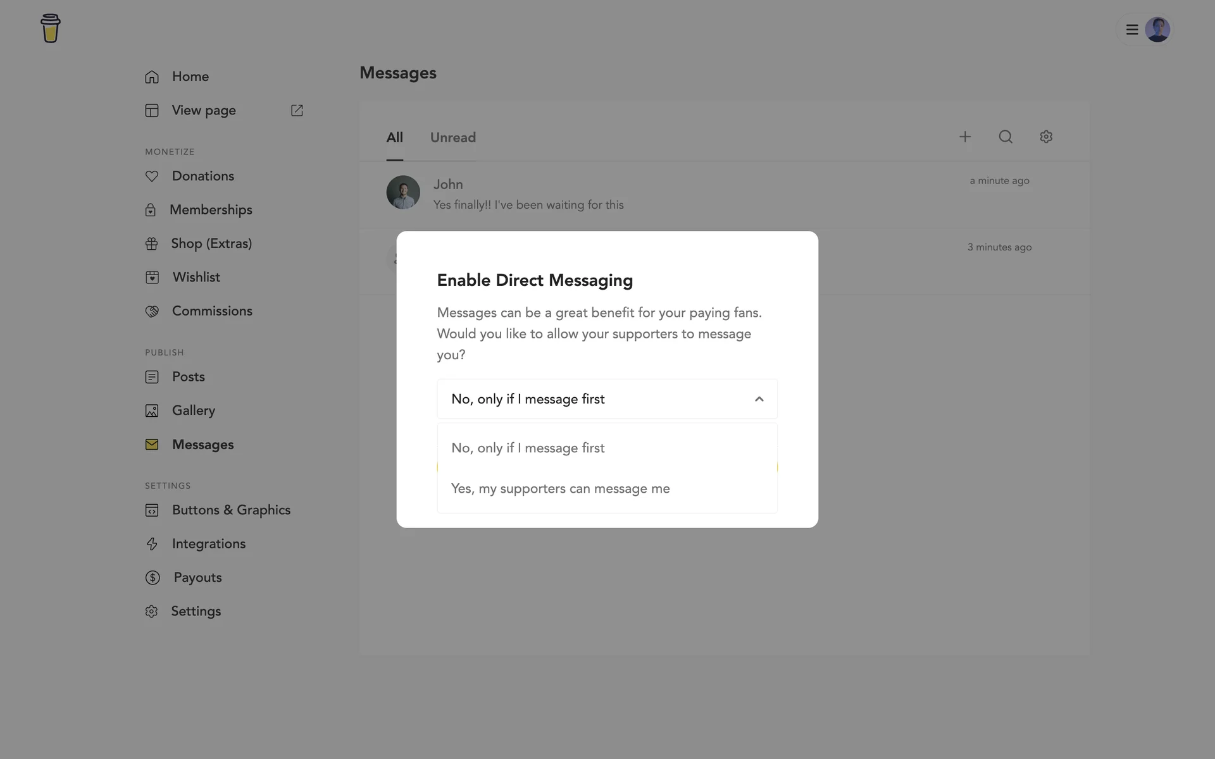This screenshot has width=1215, height=759.
Task: Open John's message conversation
Action: 528,194
